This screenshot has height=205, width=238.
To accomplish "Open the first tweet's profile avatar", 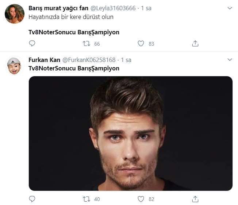I will [x=15, y=14].
